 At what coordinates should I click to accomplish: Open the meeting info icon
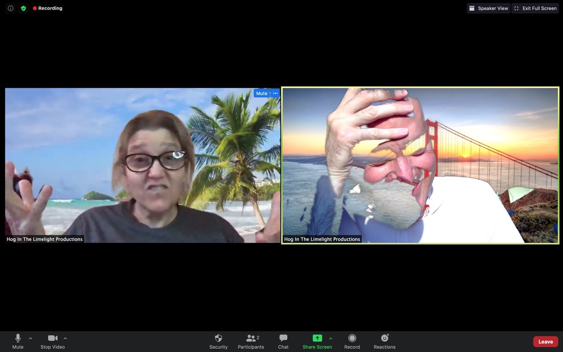tap(10, 8)
